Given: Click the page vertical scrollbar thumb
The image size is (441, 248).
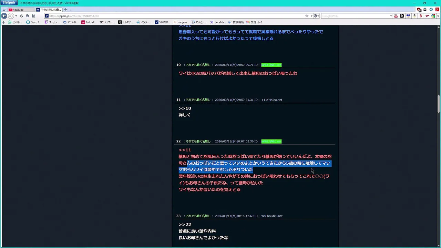Looking at the screenshot, I should 439,103.
